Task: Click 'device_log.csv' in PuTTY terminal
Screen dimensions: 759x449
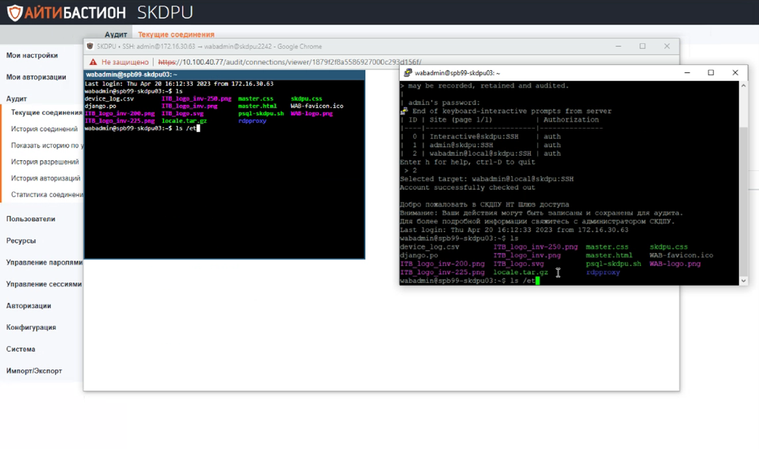Action: pyautogui.click(x=429, y=247)
